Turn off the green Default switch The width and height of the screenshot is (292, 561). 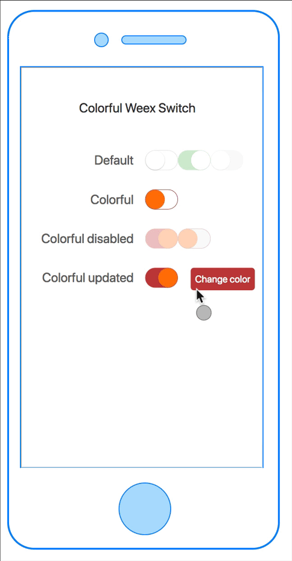click(x=194, y=160)
